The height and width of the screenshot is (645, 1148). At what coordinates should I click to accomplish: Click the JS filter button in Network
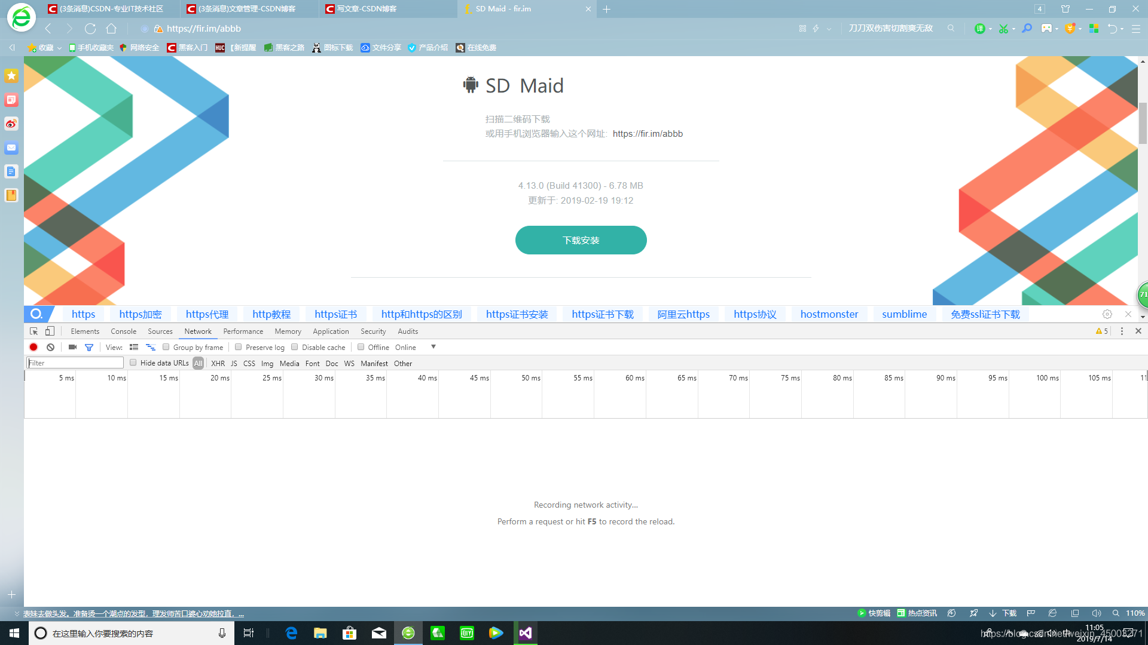coord(233,363)
